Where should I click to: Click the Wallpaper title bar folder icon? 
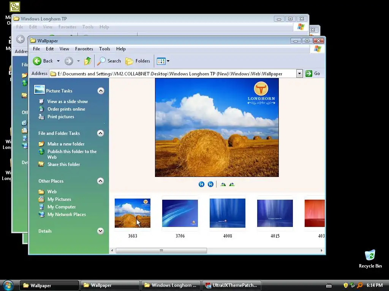33,41
